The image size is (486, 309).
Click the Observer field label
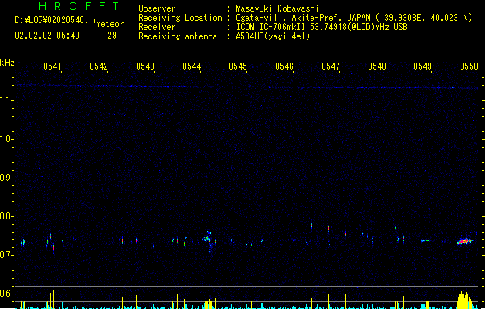click(x=157, y=8)
